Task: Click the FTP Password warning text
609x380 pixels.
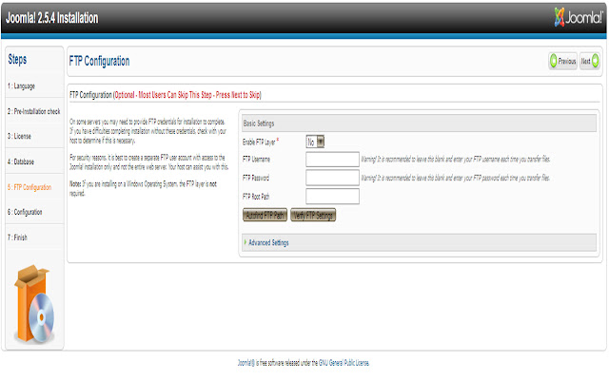Action: click(455, 178)
